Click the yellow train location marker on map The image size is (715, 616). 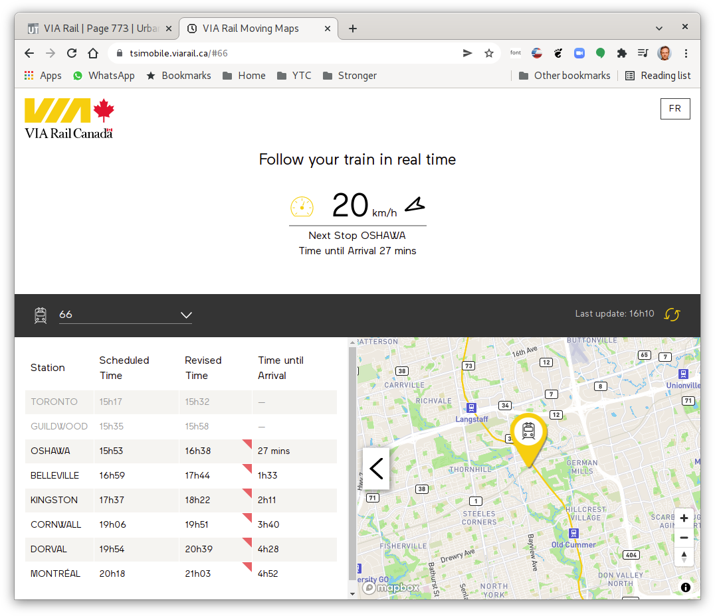528,433
